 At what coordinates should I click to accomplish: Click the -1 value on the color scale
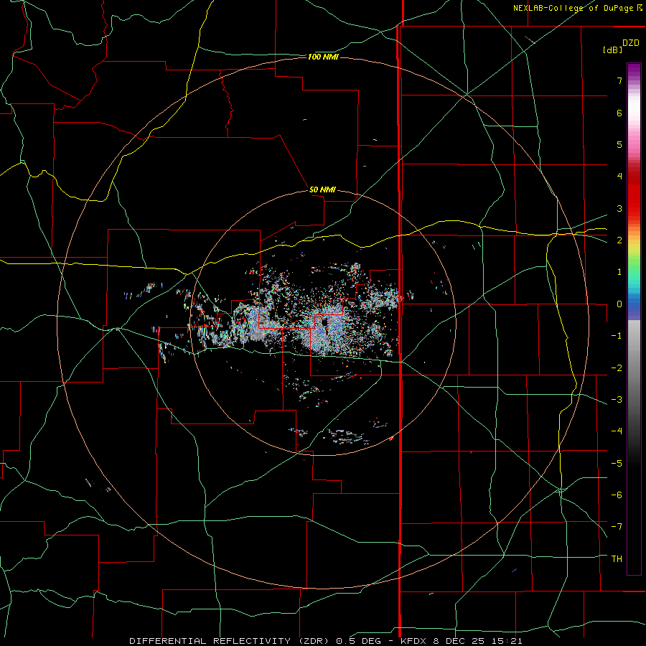[617, 336]
